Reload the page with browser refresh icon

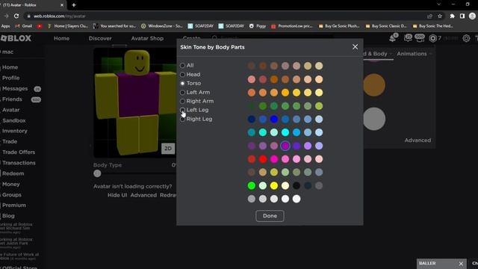(x=16, y=16)
